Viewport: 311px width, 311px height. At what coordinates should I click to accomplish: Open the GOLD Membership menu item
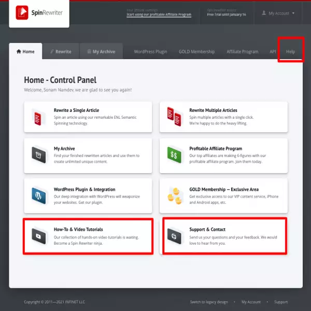click(196, 51)
